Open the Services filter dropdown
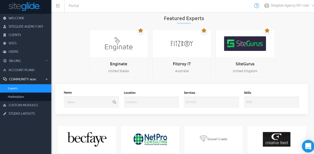 click(211, 102)
